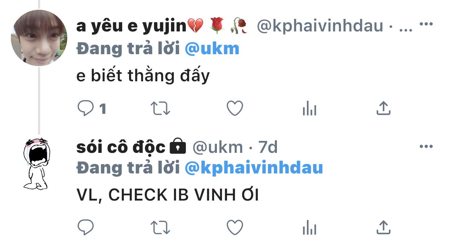The width and height of the screenshot is (449, 245).
Task: Open the @kphaivinhdau mention link in the reply
Action: point(254,168)
